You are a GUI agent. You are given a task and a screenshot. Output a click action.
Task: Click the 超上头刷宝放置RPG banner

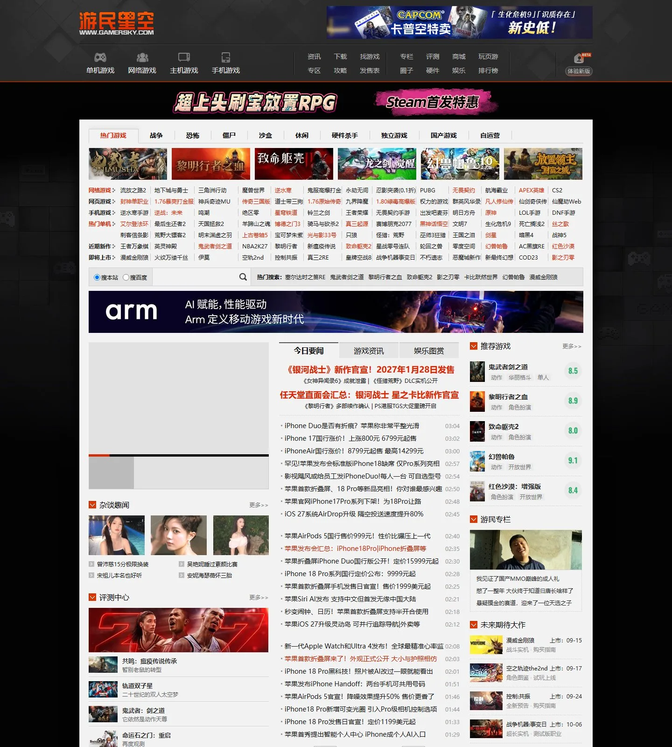[x=255, y=103]
